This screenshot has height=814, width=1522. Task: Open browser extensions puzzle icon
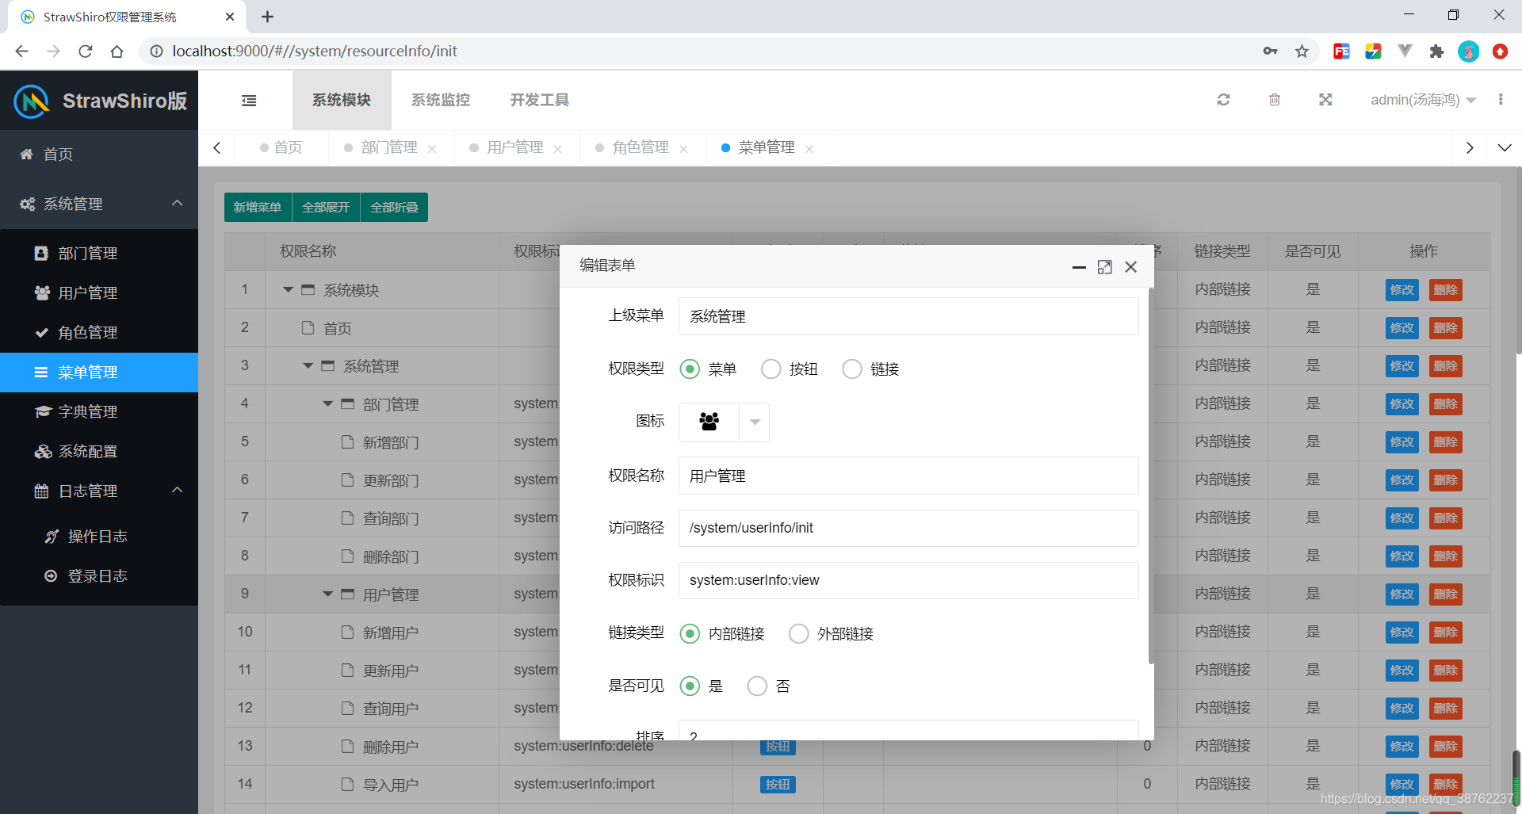point(1436,52)
